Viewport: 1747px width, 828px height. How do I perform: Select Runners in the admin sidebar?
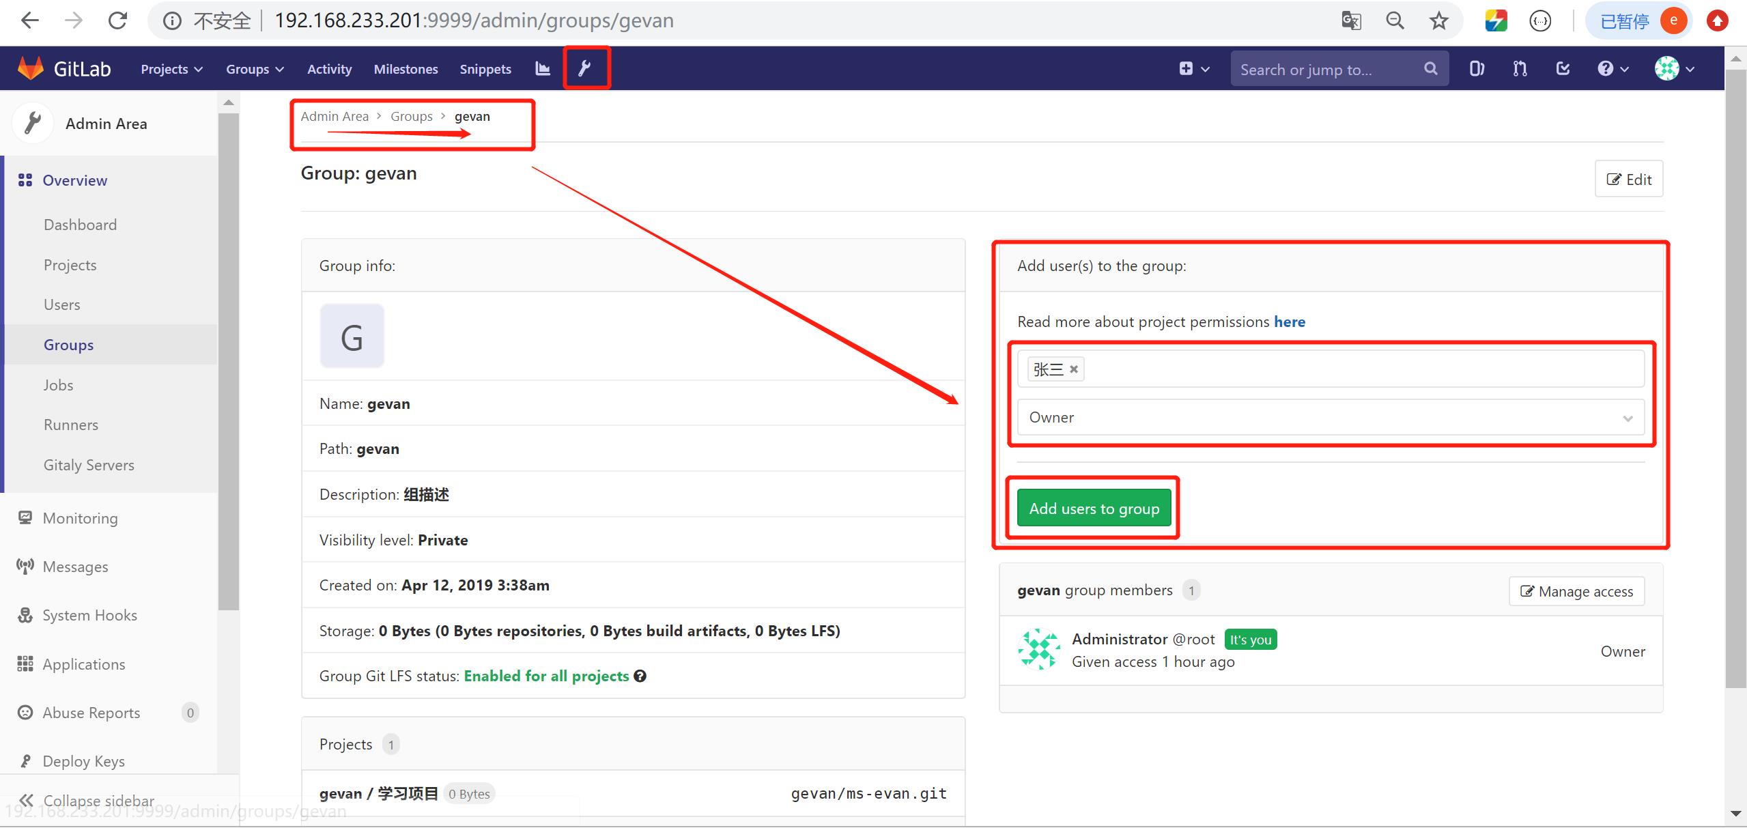71,425
